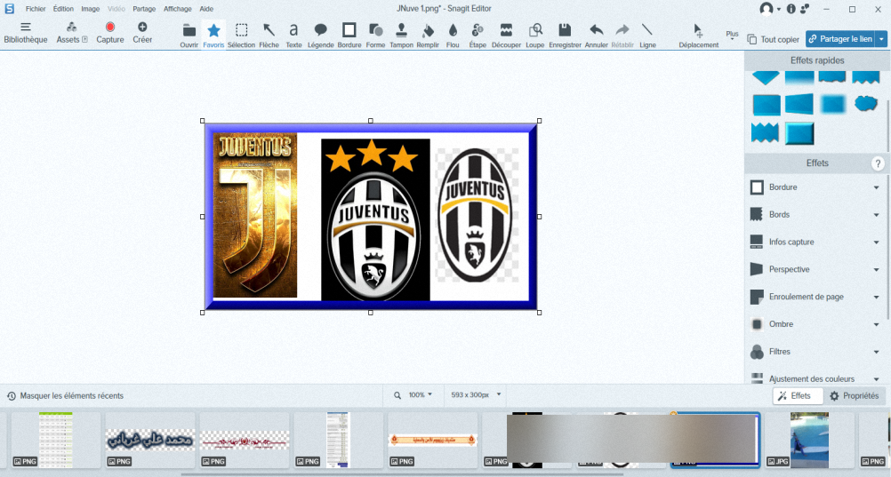Viewport: 891px width, 477px height.
Task: Open the Assets panel
Action: coord(72,33)
